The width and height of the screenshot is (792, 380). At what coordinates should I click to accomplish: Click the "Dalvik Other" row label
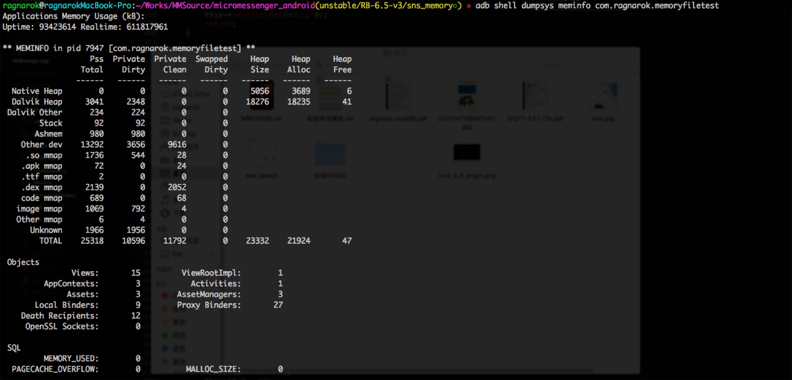click(34, 112)
